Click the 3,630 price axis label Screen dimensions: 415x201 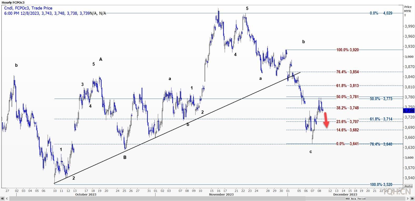pyautogui.click(x=409, y=147)
